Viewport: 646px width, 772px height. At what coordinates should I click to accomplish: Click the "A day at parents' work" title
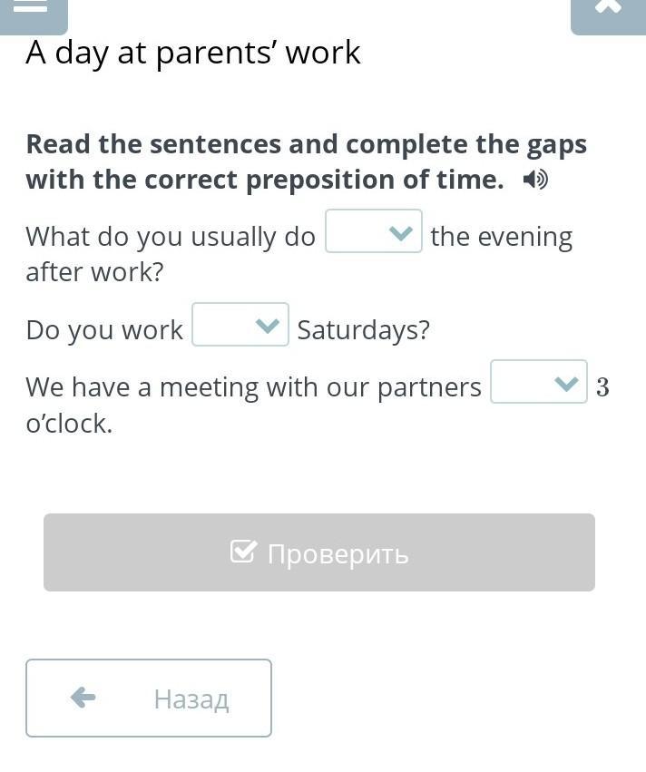(x=193, y=53)
